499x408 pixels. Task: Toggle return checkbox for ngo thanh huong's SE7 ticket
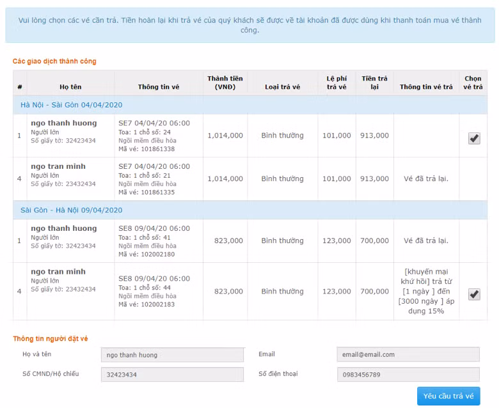(473, 138)
